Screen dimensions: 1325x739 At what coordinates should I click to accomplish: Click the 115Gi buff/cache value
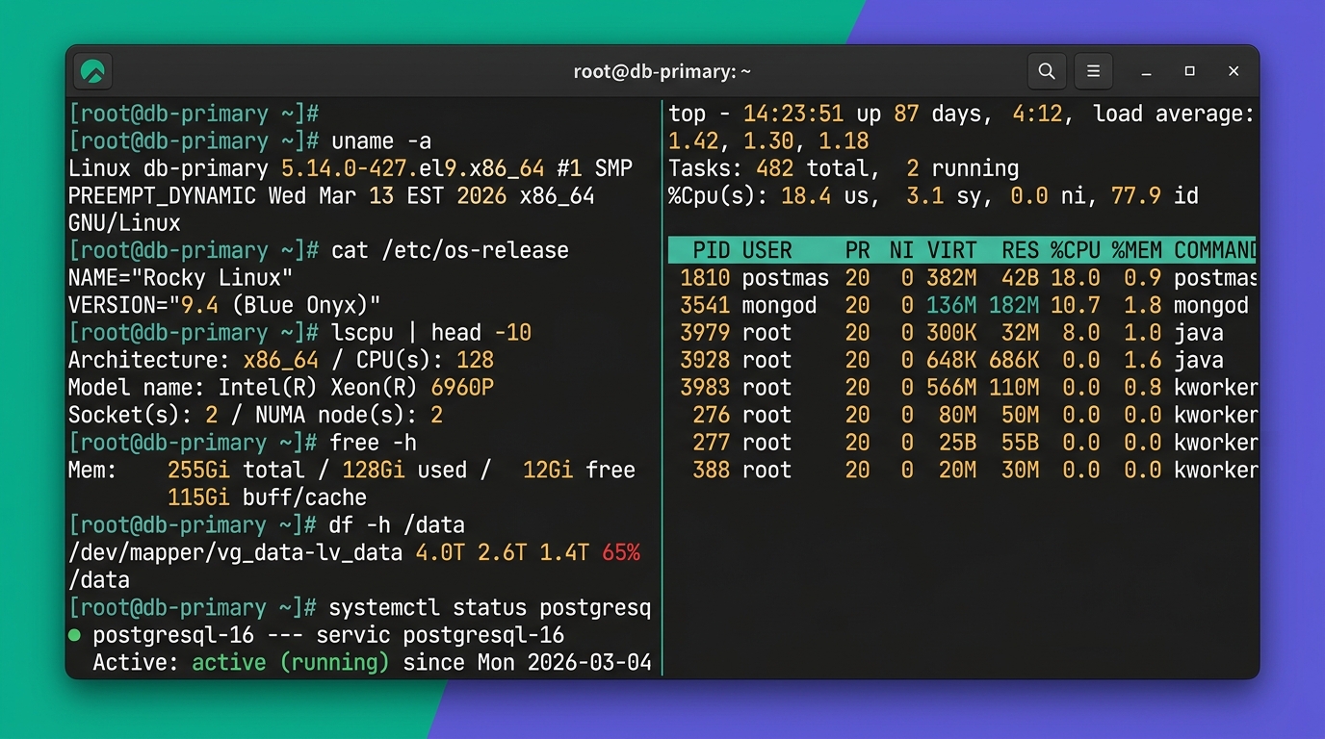point(199,497)
